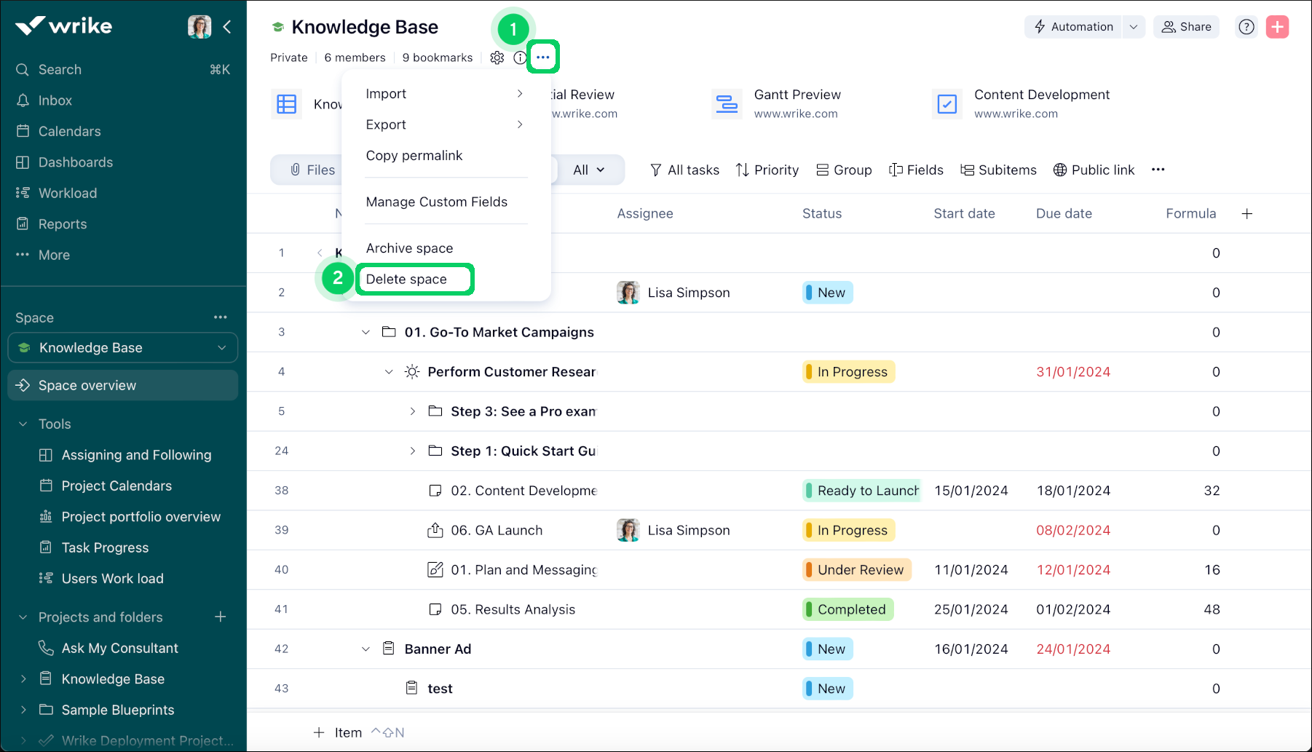This screenshot has width=1312, height=752.
Task: Collapse the Tools section in sidebar
Action: [22, 424]
